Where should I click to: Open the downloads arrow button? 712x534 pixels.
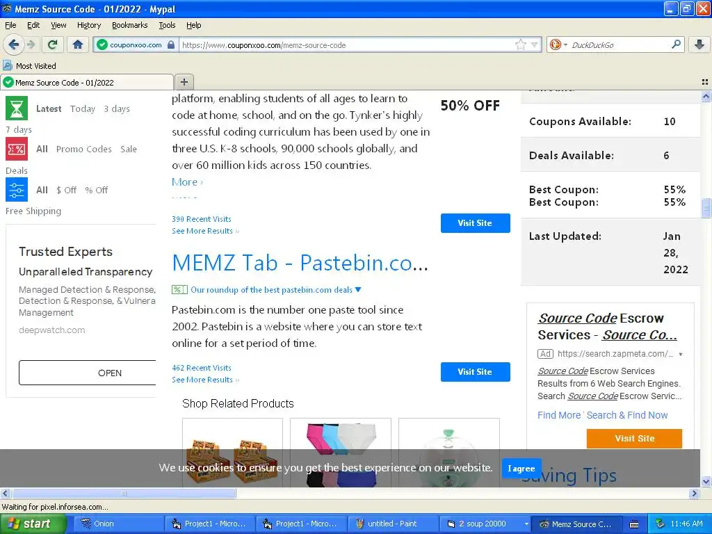click(699, 44)
